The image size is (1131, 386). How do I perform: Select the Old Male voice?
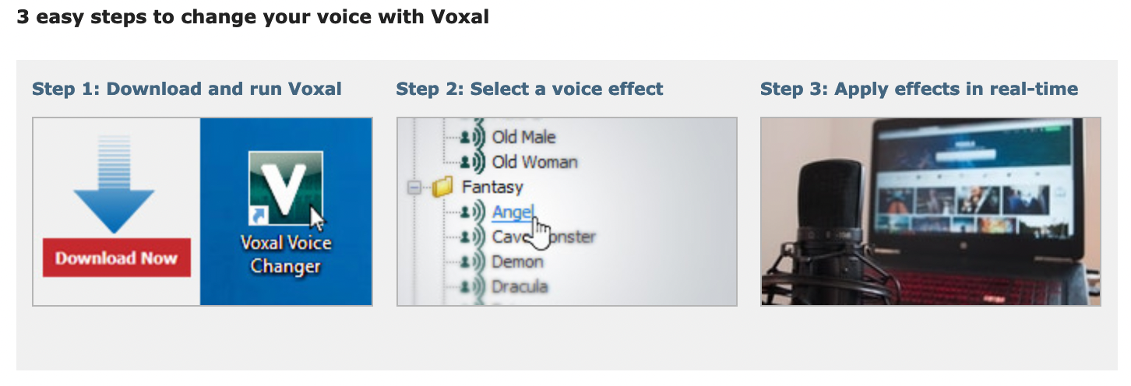[523, 137]
